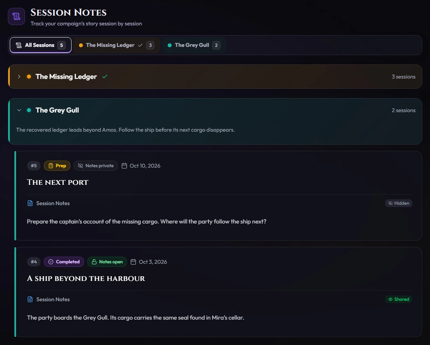Viewport: 430px width, 345px height.
Task: Click the arc description 'The recovered ledger leads beyond Amos'
Action: (125, 130)
